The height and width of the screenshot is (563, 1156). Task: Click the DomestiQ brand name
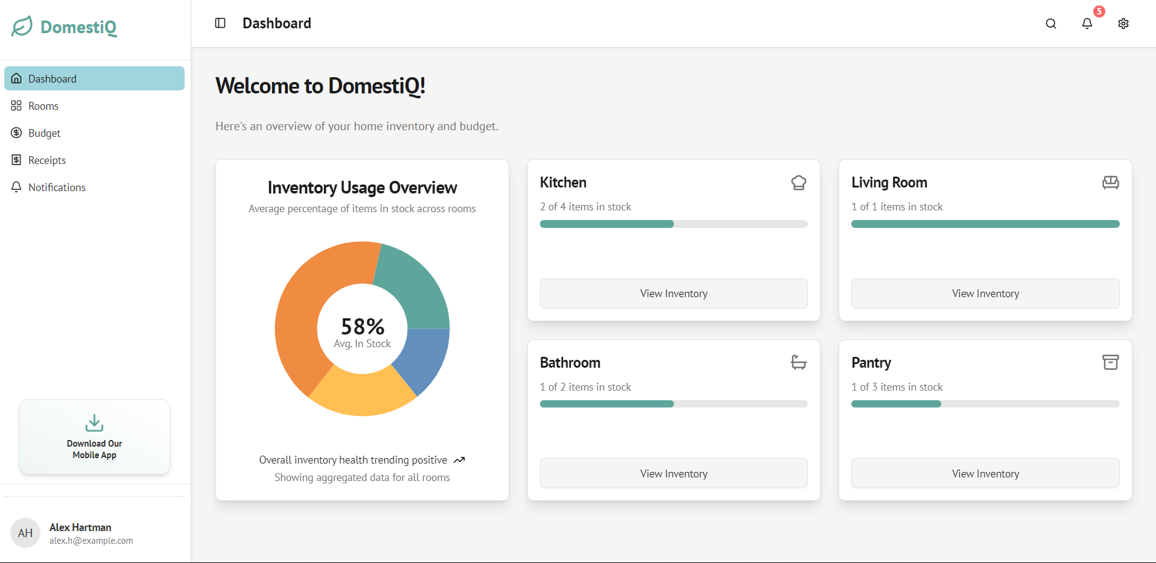[x=78, y=27]
